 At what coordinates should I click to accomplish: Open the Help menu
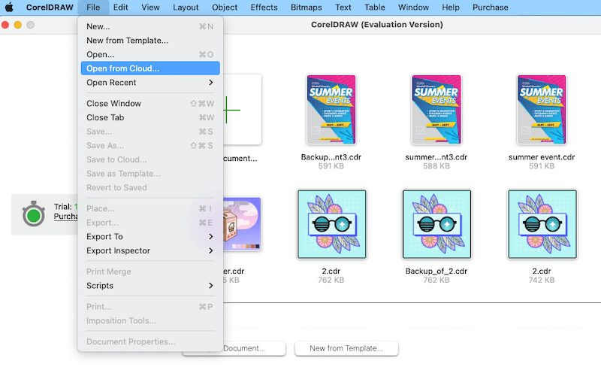click(450, 8)
